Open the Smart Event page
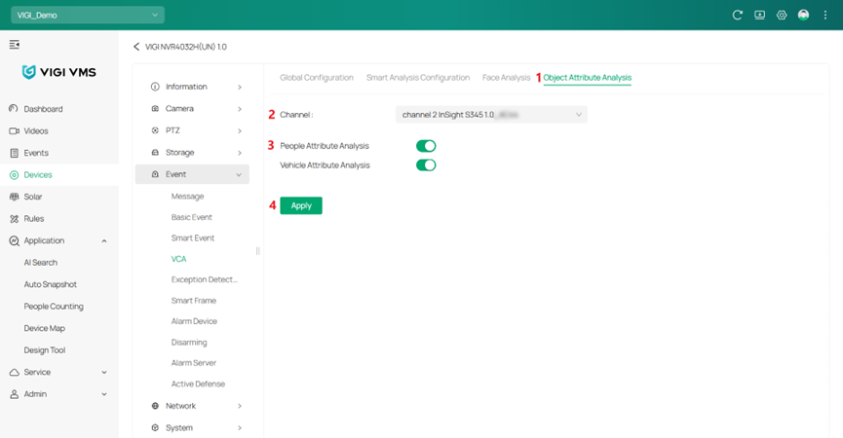 [193, 238]
